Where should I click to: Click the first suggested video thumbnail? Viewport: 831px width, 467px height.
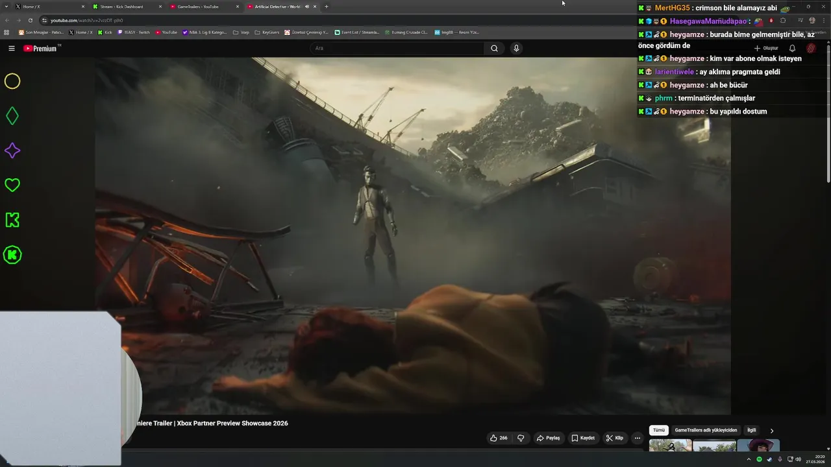coord(671,446)
